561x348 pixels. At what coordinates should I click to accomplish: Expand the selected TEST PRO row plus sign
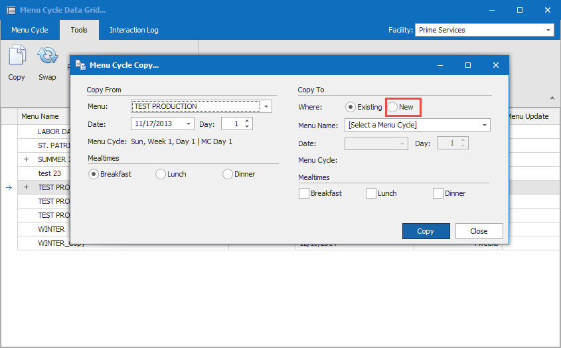(x=26, y=187)
